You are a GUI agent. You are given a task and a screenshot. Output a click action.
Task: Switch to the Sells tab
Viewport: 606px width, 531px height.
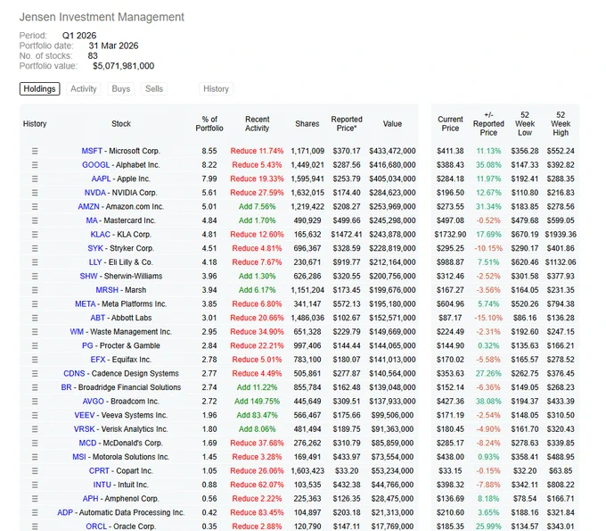[x=154, y=88]
